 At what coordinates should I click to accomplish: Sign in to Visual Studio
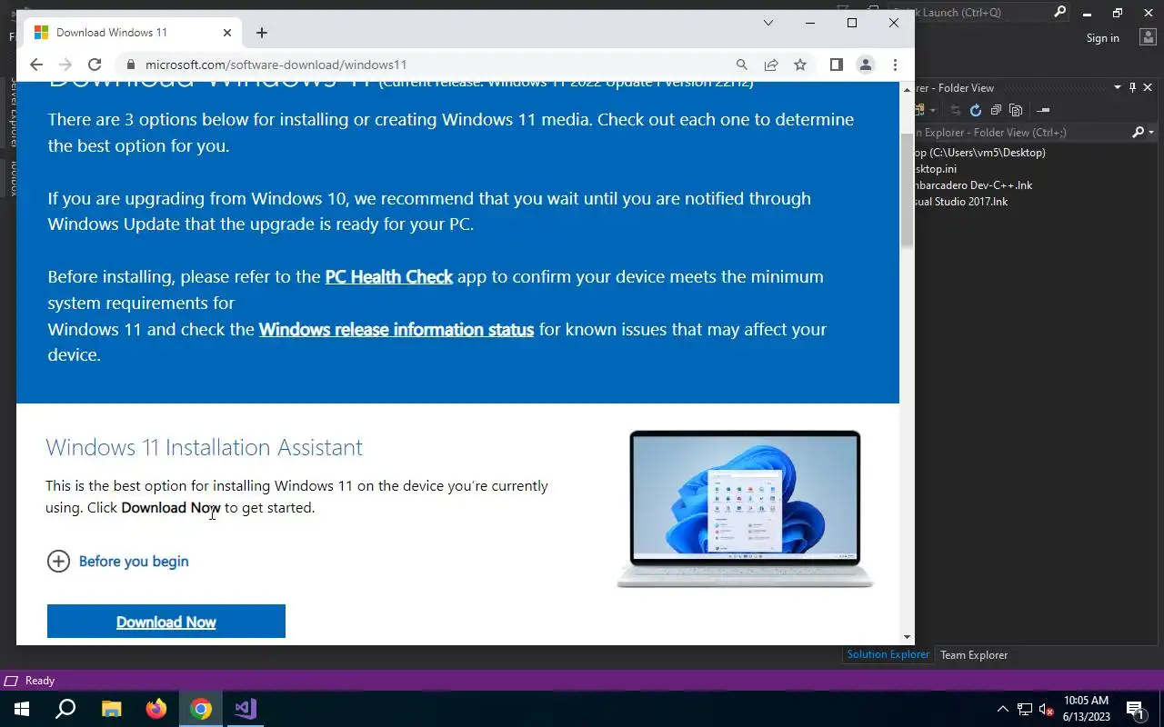(x=1102, y=38)
